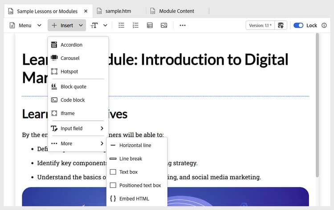
Task: Insert Embed HTML
Action: pyautogui.click(x=137, y=199)
